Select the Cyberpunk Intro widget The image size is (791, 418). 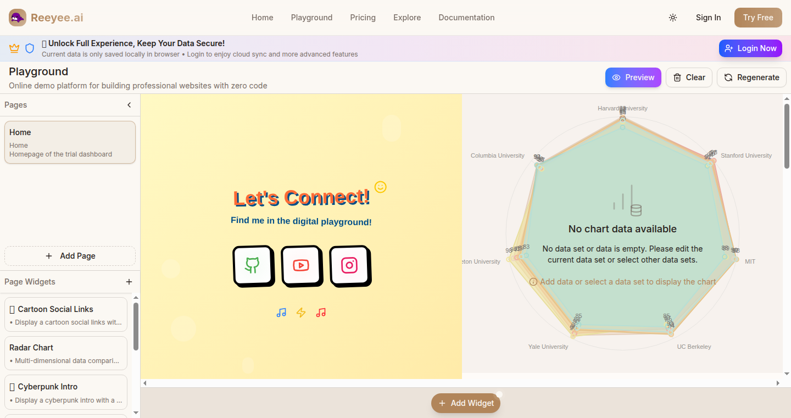(66, 392)
